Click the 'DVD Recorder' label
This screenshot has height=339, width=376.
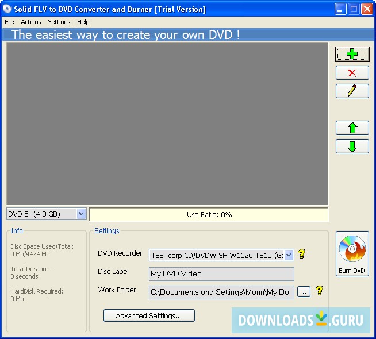[x=120, y=253]
